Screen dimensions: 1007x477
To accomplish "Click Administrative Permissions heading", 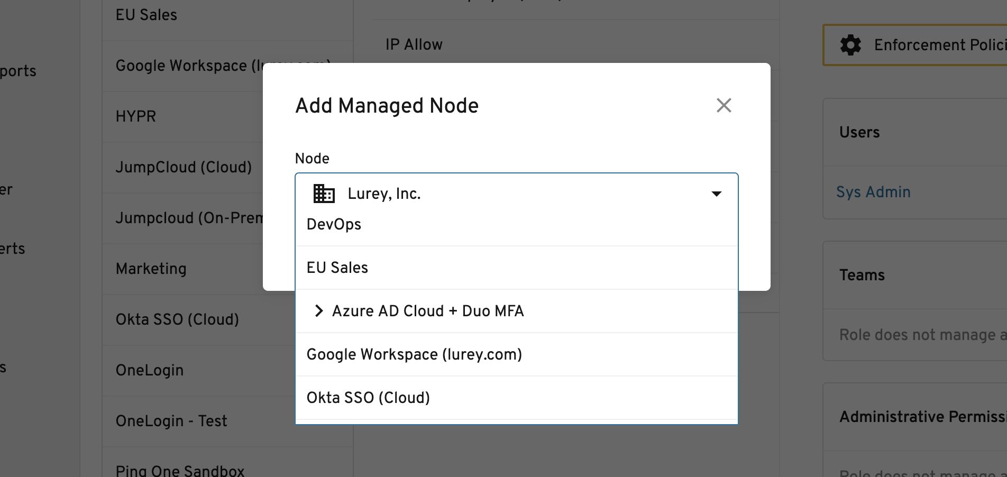I will tap(923, 417).
